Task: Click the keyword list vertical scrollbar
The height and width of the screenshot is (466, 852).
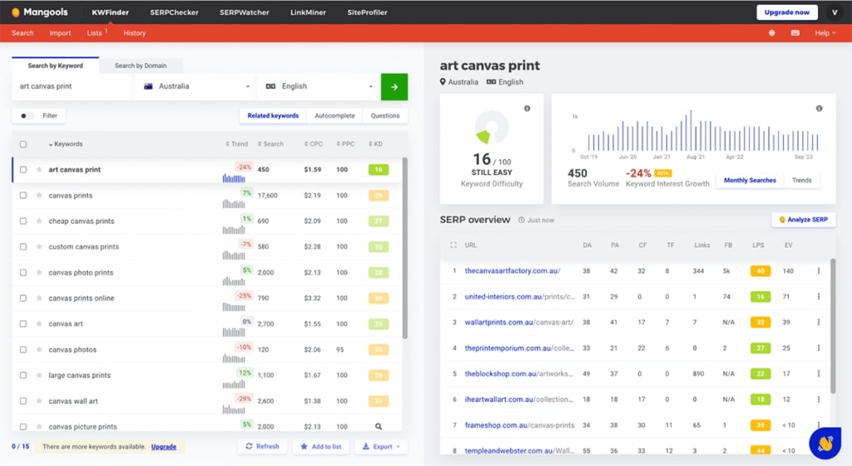Action: (405, 248)
